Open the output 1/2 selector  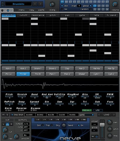(26, 124)
